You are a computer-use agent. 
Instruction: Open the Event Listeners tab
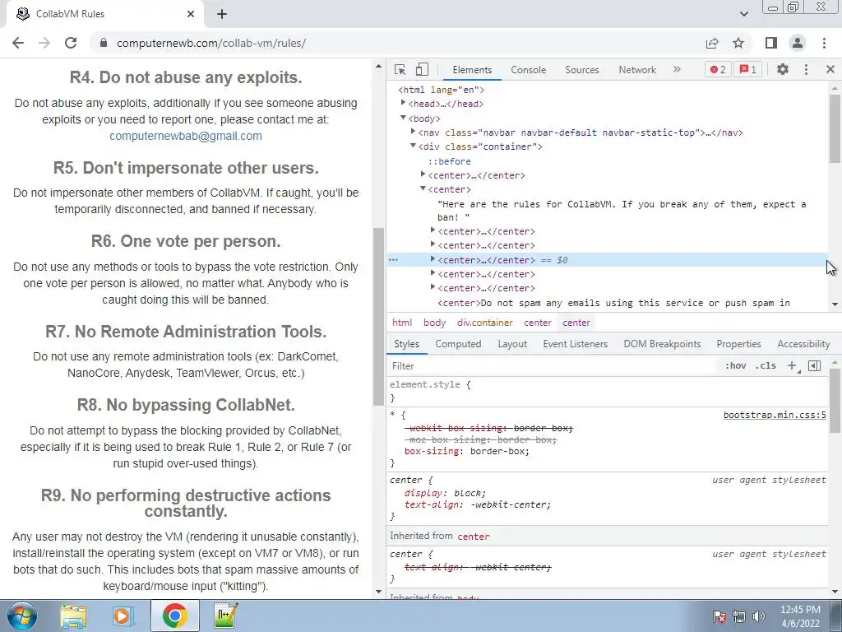click(x=575, y=344)
